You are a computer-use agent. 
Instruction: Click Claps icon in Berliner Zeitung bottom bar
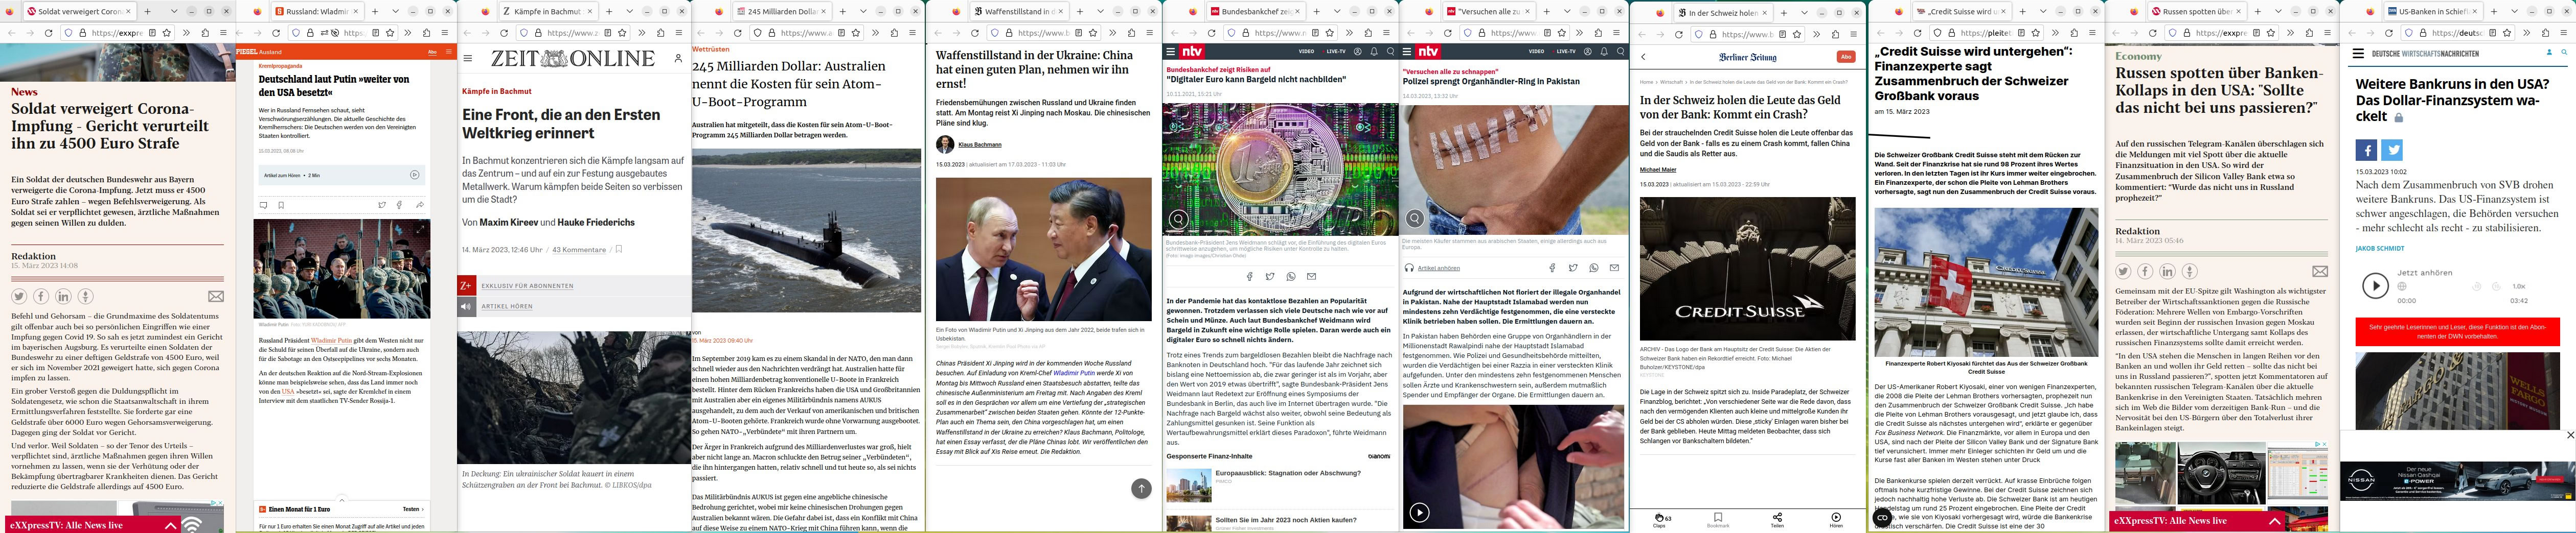pyautogui.click(x=1659, y=518)
